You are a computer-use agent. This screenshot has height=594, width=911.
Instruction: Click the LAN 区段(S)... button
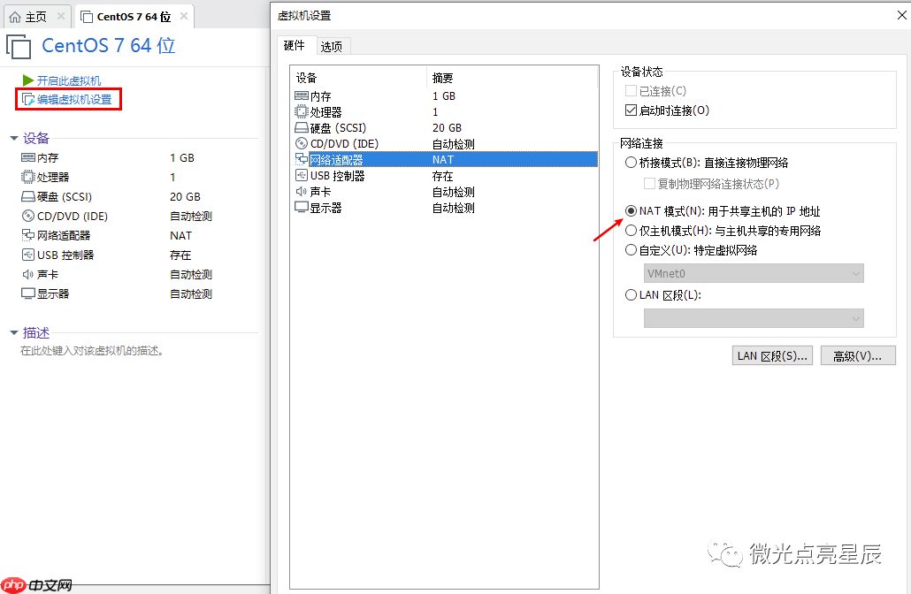click(772, 356)
